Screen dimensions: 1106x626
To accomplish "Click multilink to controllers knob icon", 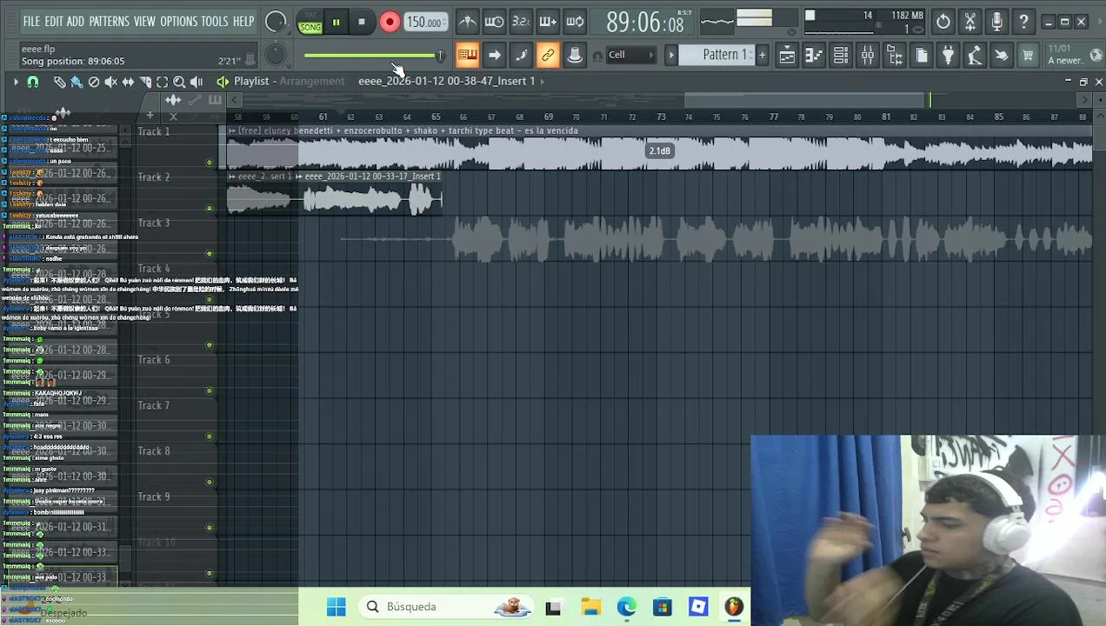I will coord(575,56).
